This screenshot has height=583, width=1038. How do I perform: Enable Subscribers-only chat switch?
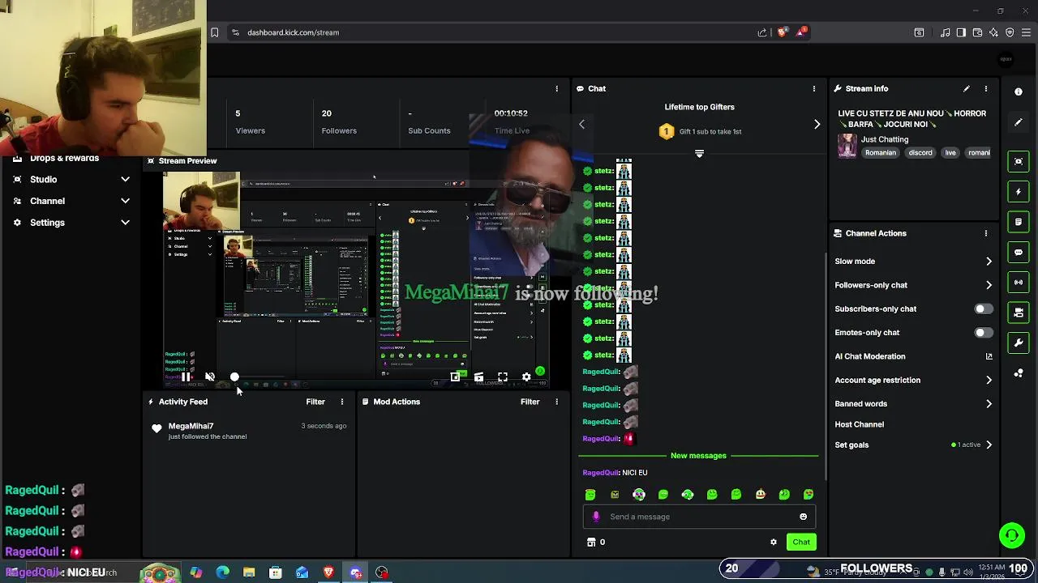pos(983,309)
